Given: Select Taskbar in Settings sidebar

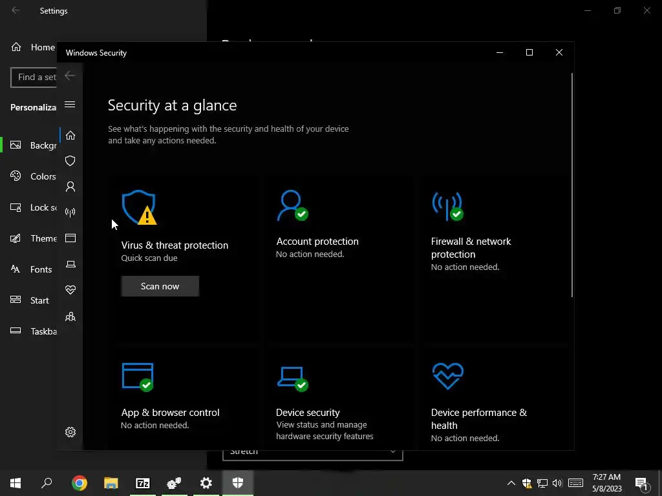Looking at the screenshot, I should 33,331.
